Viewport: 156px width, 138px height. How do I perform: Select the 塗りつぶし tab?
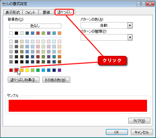[65, 12]
